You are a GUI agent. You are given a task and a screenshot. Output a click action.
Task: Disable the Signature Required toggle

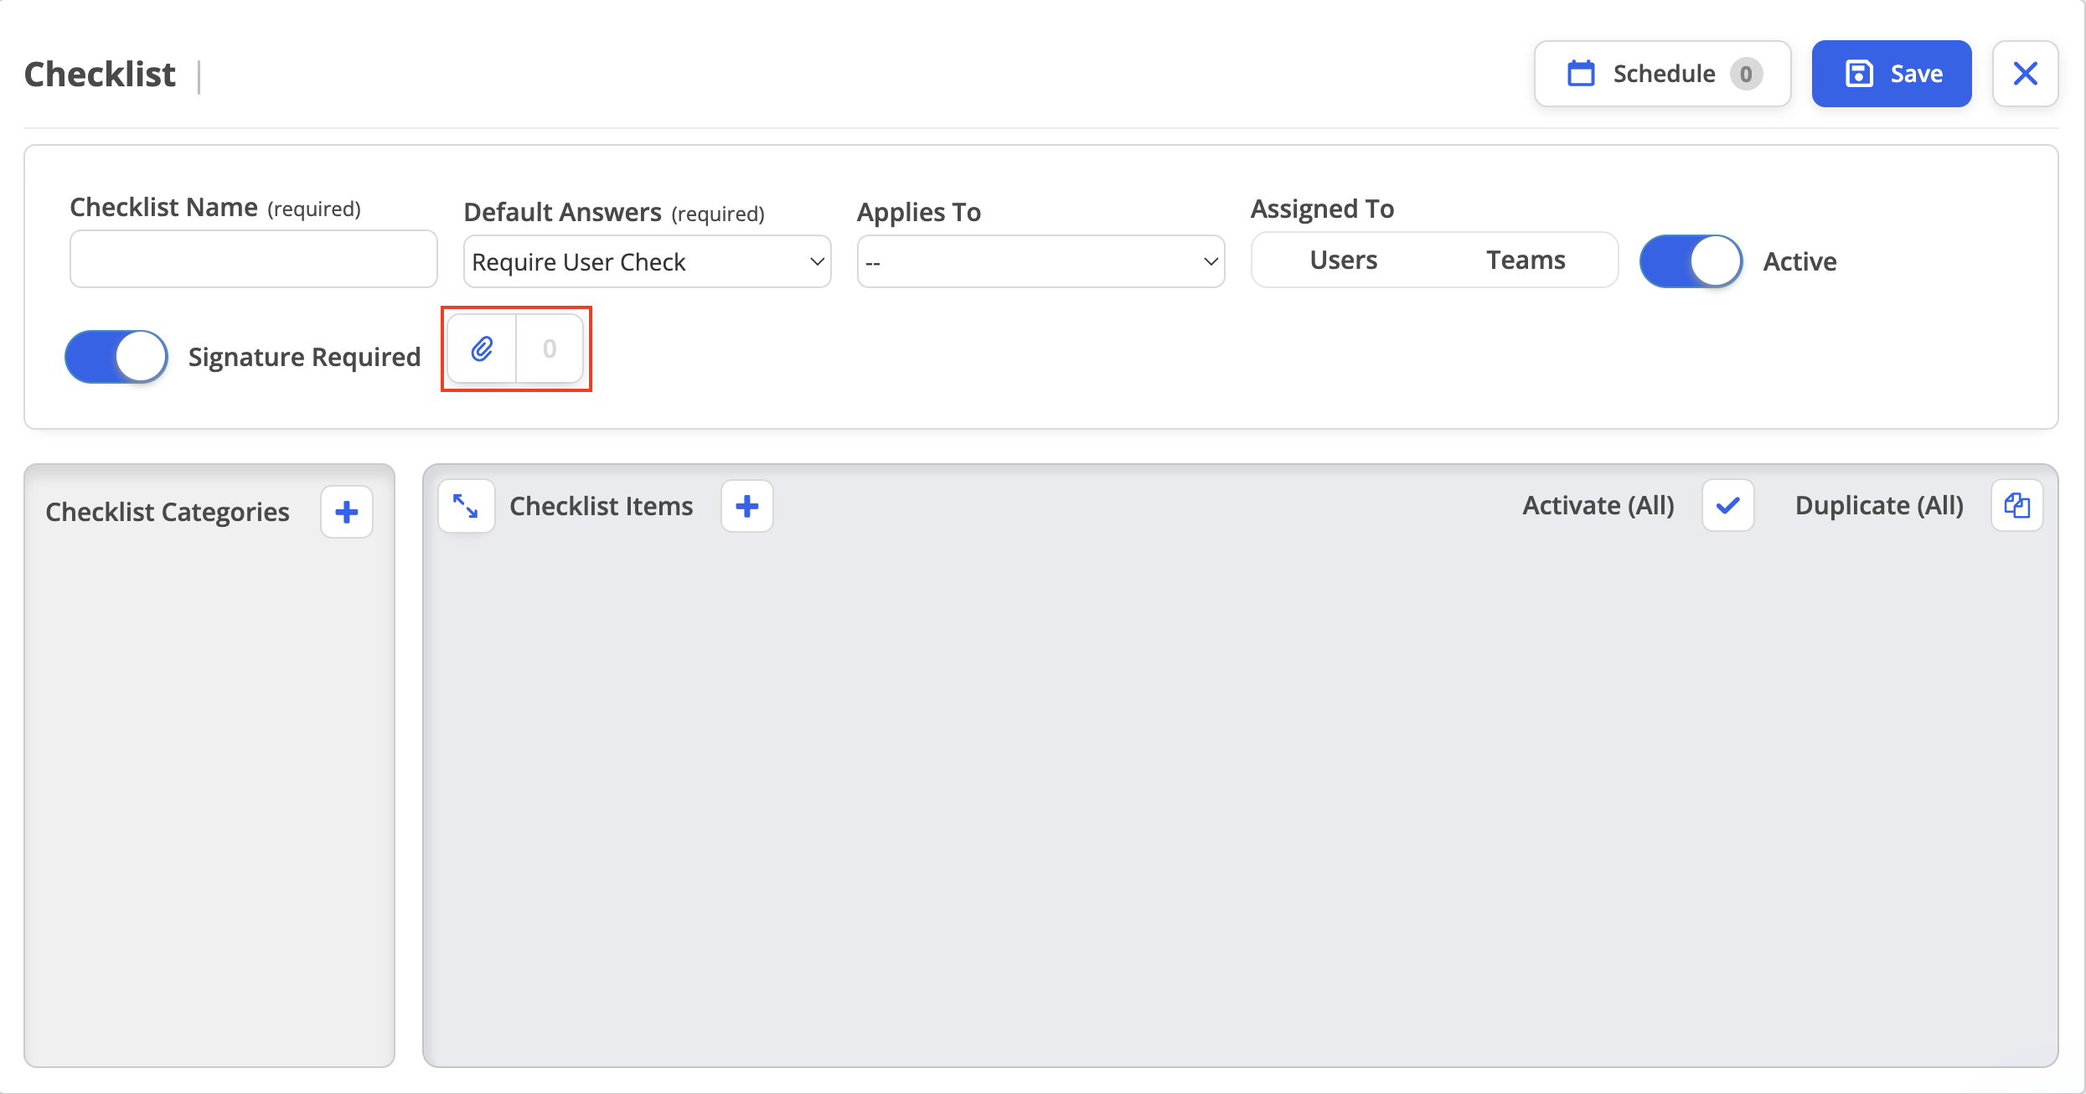point(116,357)
